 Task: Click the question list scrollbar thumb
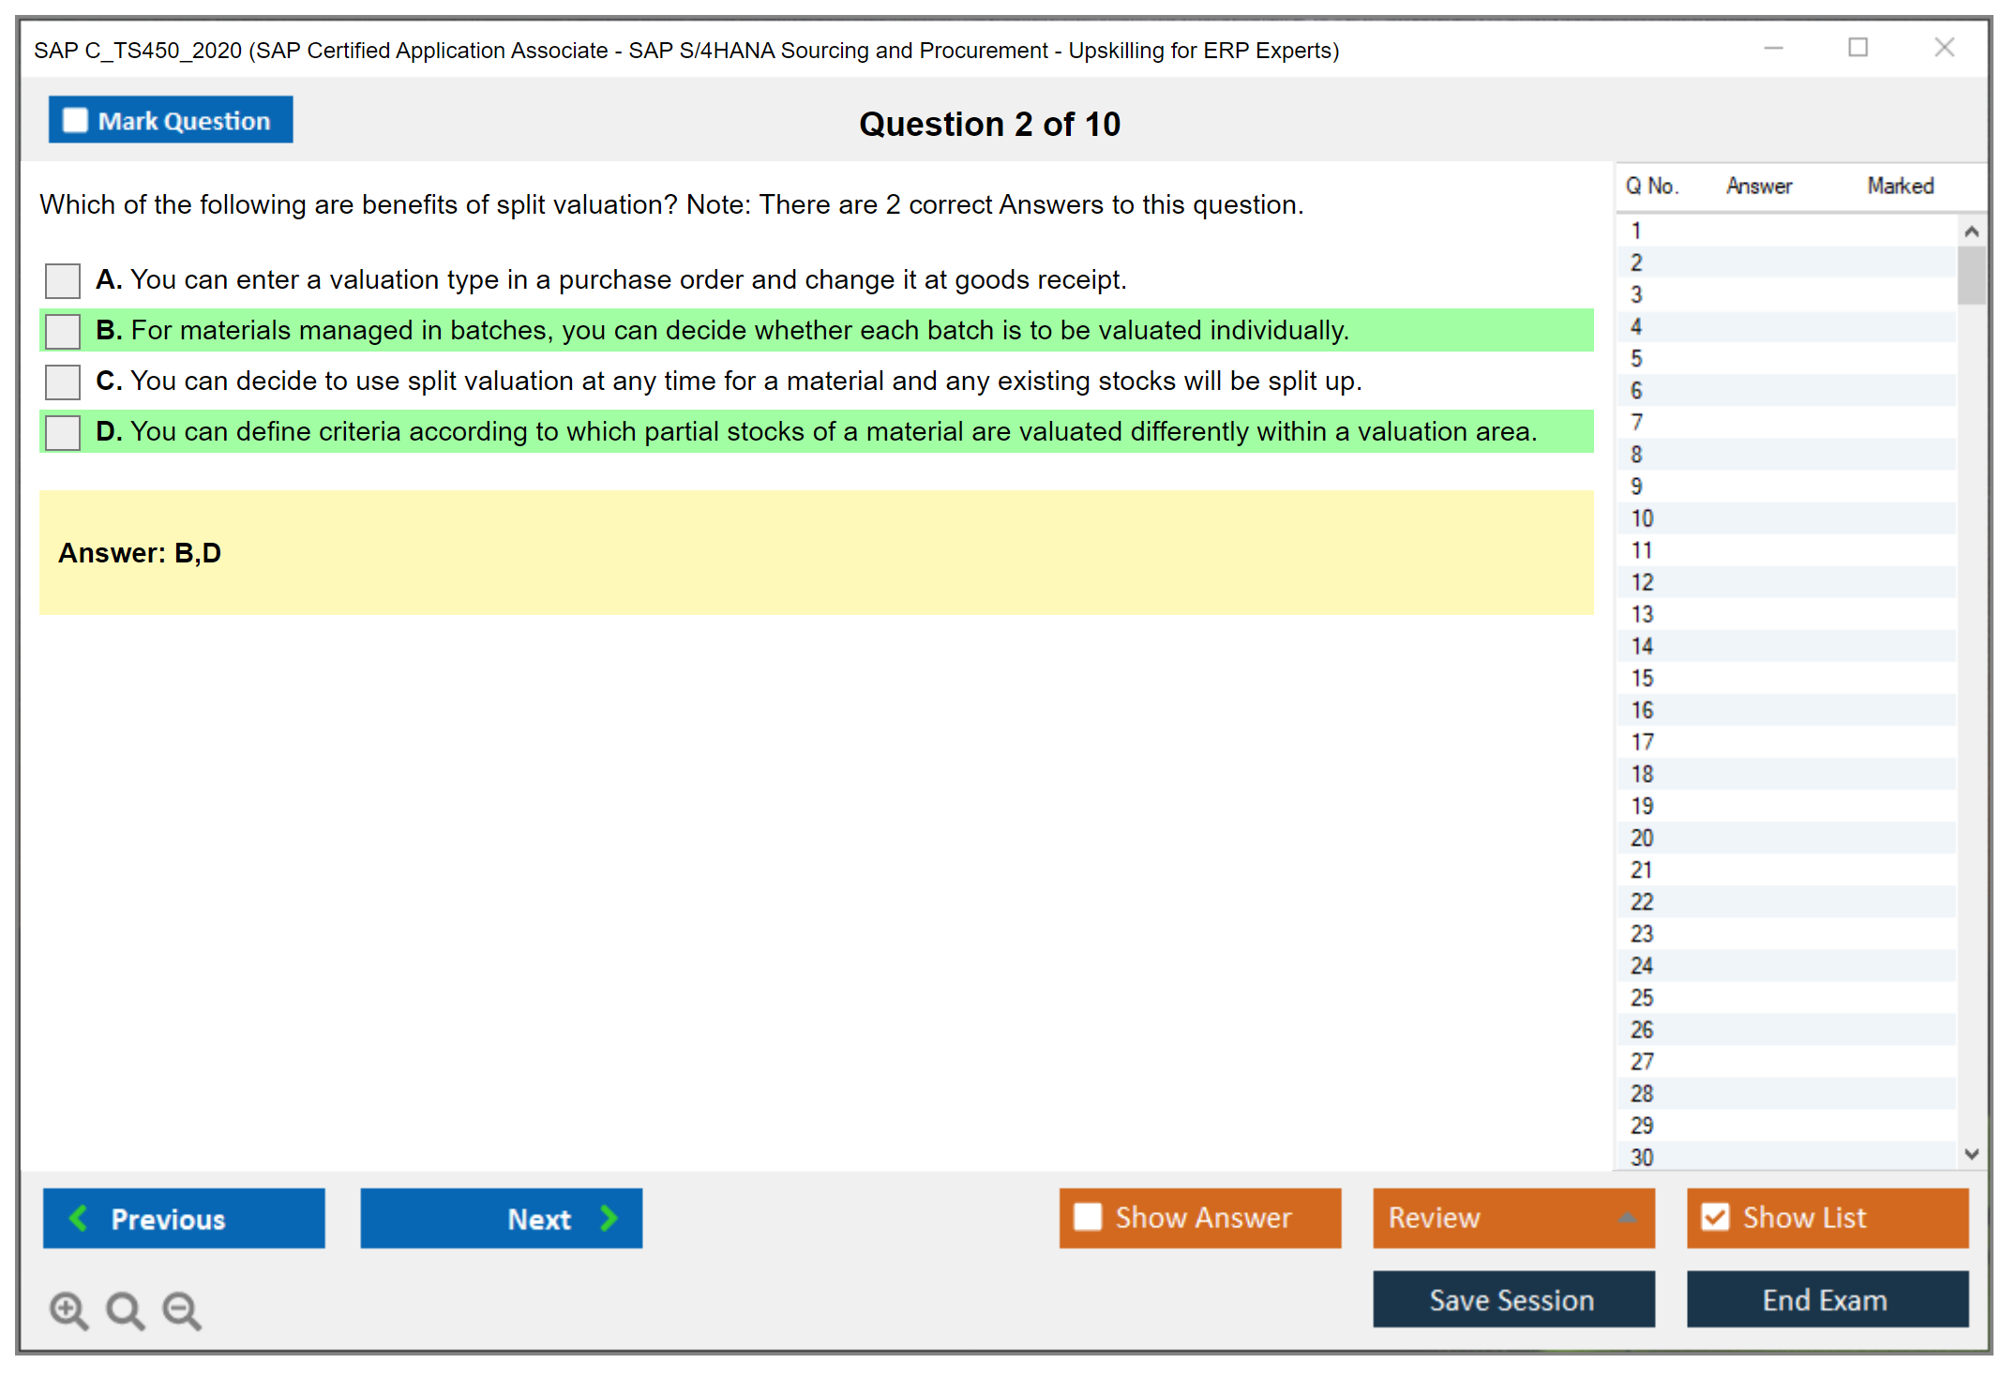(x=1971, y=275)
